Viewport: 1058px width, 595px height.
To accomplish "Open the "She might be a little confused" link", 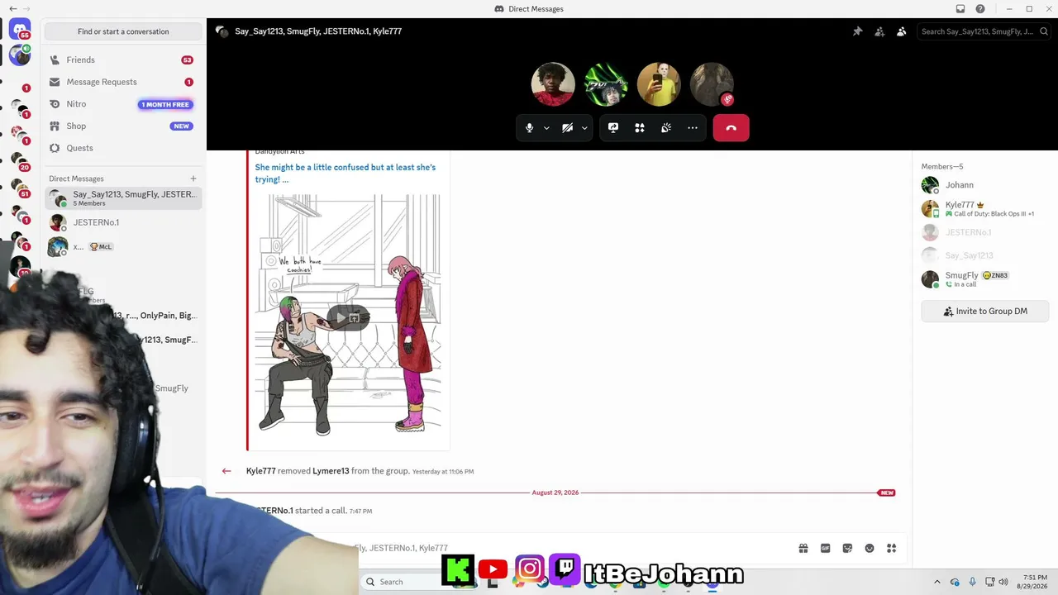I will tap(346, 174).
